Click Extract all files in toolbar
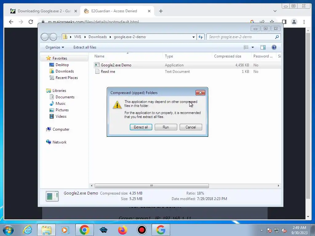 (x=85, y=47)
